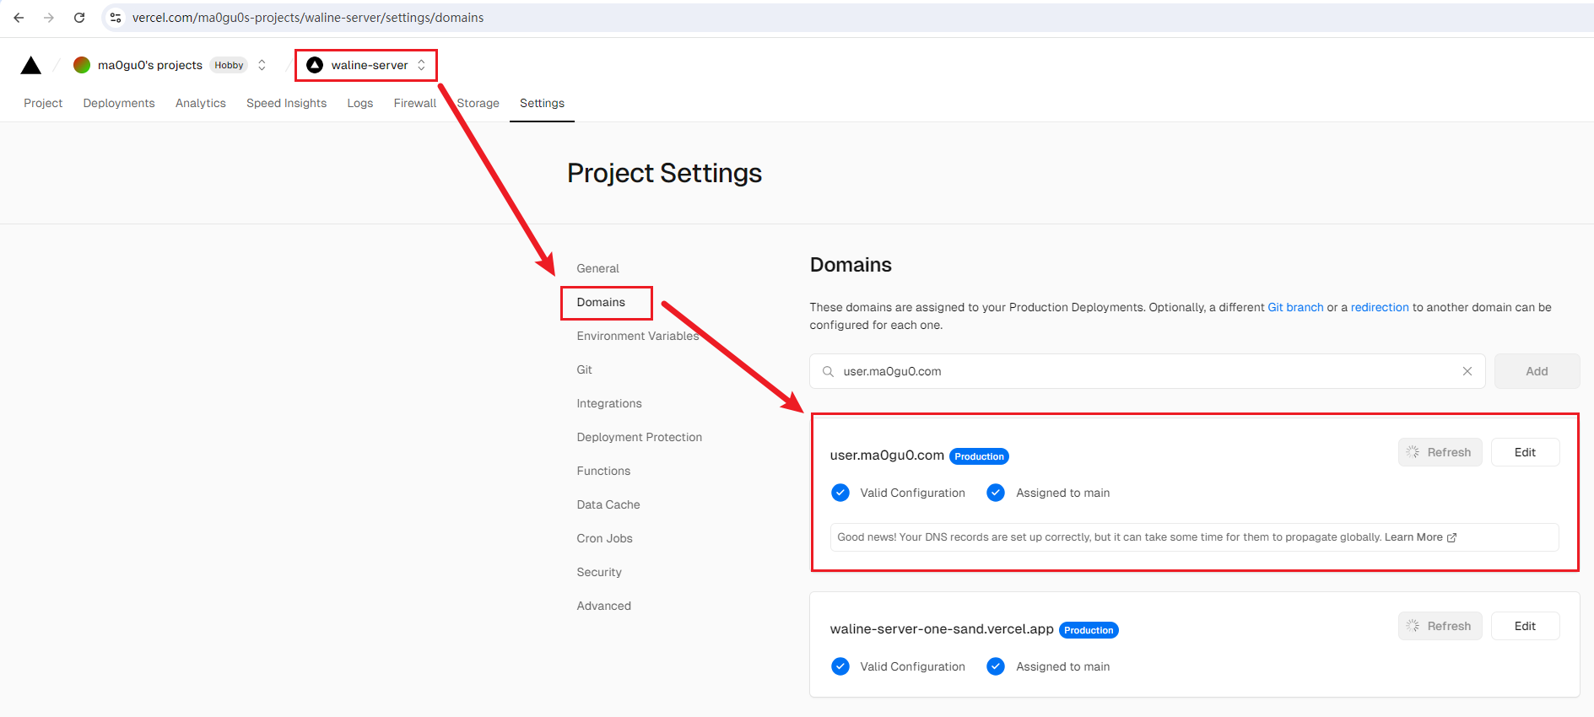Go back with browser back arrow
The height and width of the screenshot is (717, 1594).
pyautogui.click(x=19, y=18)
